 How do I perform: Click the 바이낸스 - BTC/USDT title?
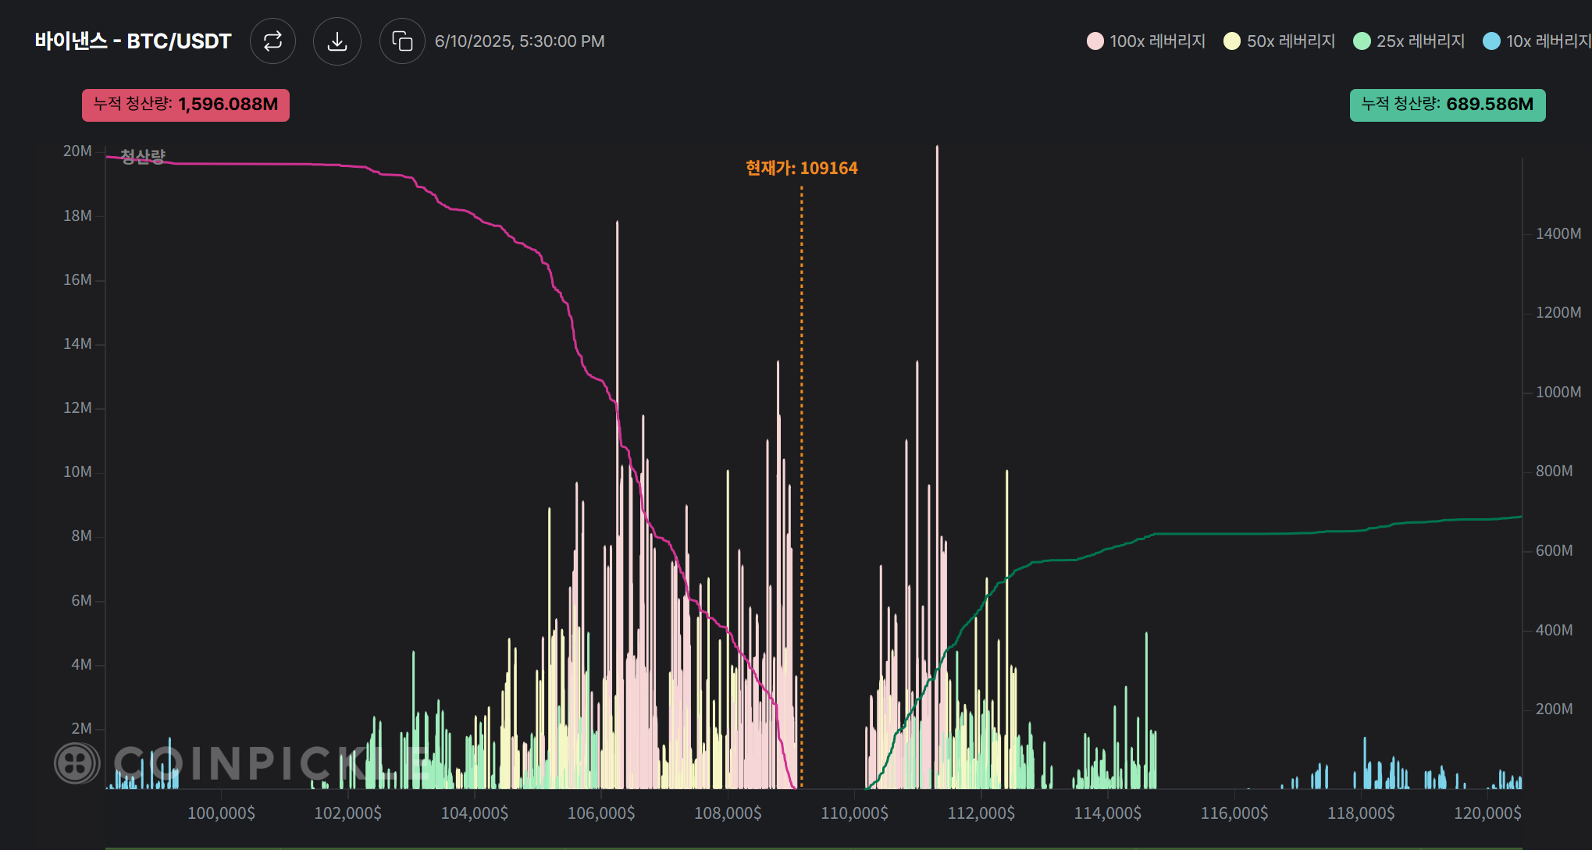(134, 41)
